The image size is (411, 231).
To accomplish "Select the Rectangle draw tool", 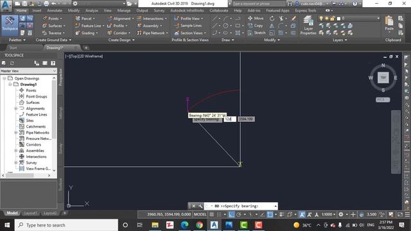I will click(x=238, y=26).
